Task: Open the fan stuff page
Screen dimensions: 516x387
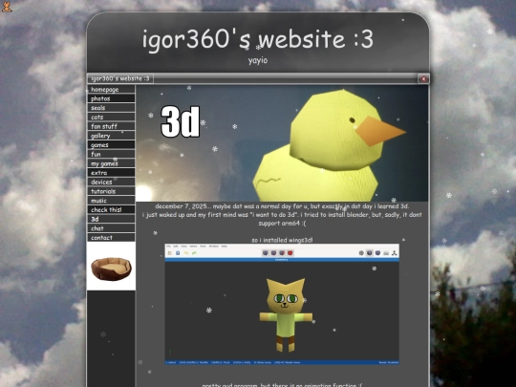Action: 111,126
